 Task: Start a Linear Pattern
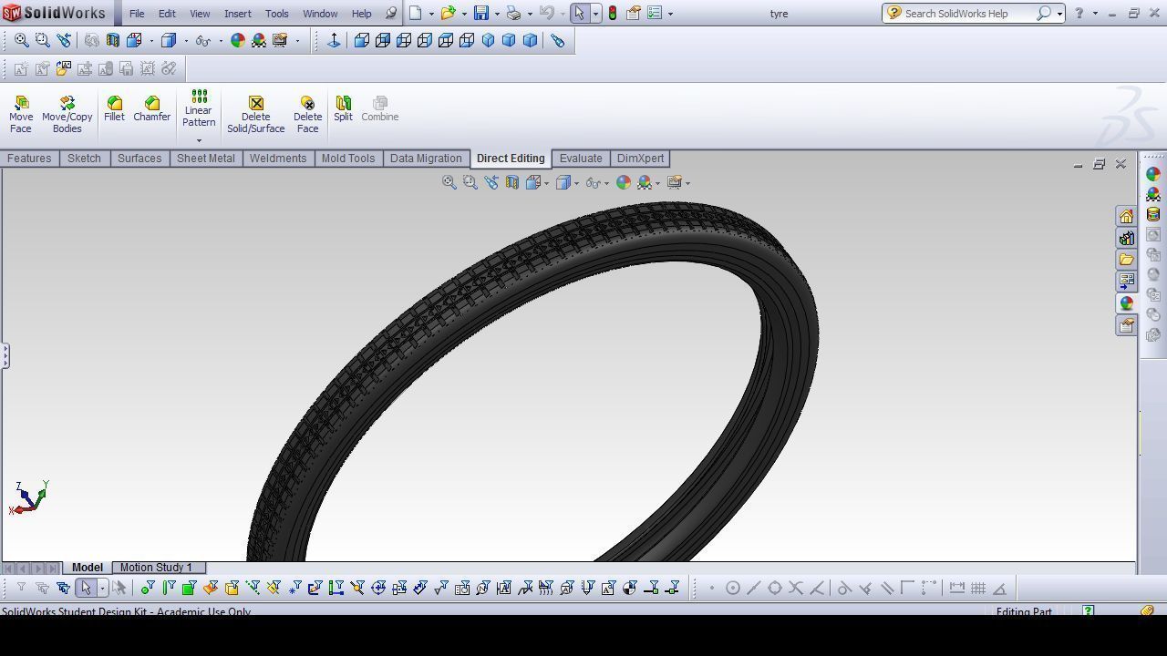[x=199, y=109]
